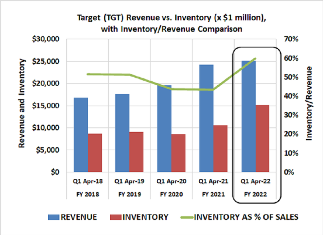Click the chart title text
Viewport: 323px width, 235px height.
(171, 23)
